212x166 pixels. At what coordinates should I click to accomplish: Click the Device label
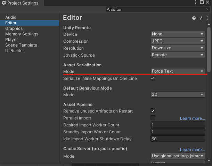pyautogui.click(x=70, y=34)
